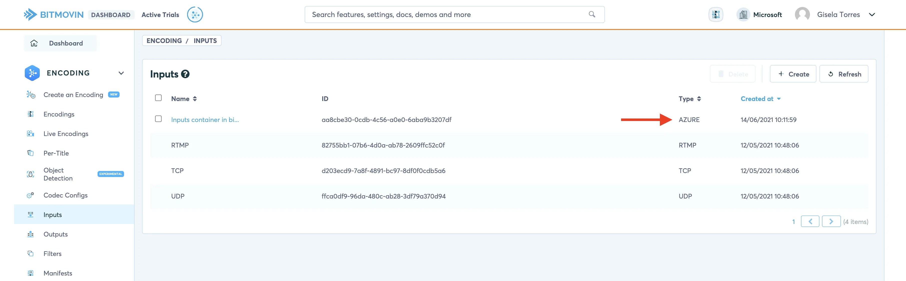Image resolution: width=906 pixels, height=281 pixels.
Task: Open Gisela Torres profile avatar
Action: [x=802, y=14]
